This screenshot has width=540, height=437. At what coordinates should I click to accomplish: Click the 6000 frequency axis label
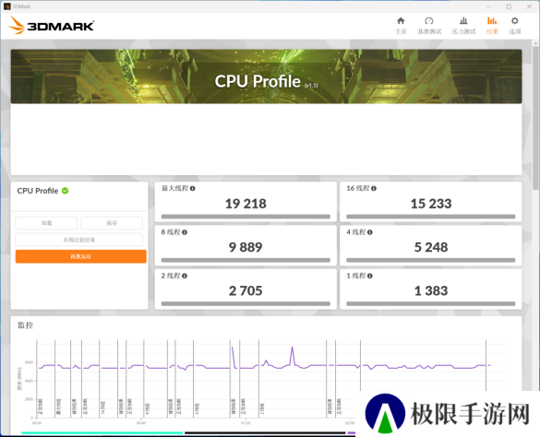pyautogui.click(x=29, y=362)
